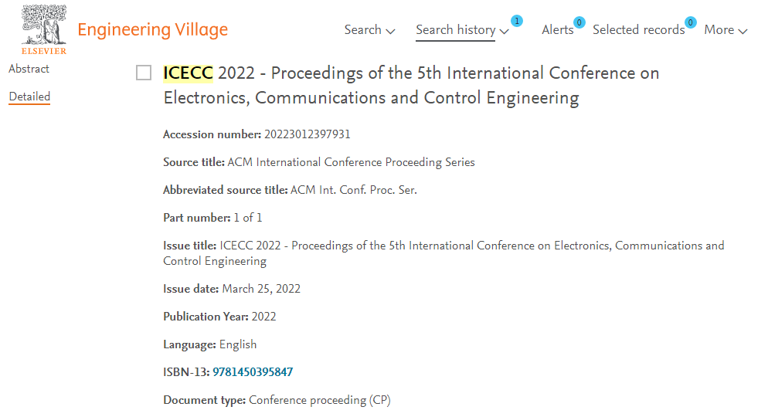Open the ISBN-13 9781450395847 link
This screenshot has height=417, width=768.
[x=253, y=372]
